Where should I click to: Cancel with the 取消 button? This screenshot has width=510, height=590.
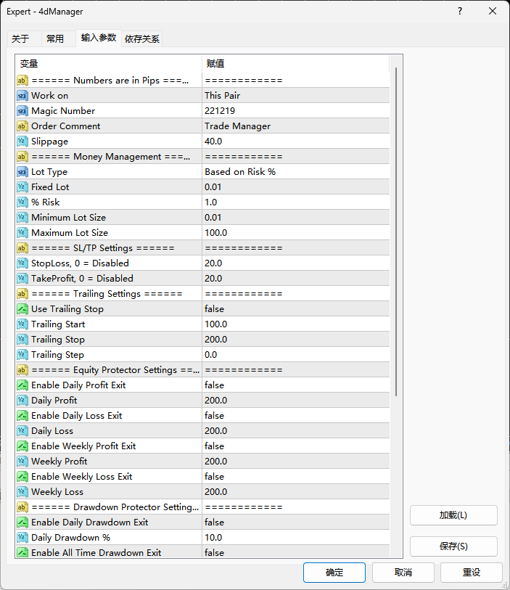click(x=403, y=573)
